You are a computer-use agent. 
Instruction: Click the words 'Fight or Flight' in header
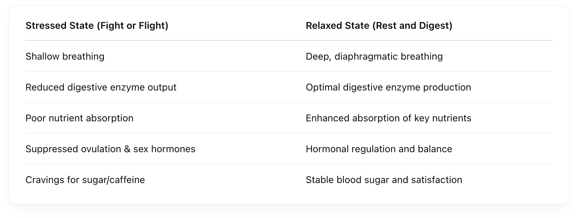click(x=132, y=26)
